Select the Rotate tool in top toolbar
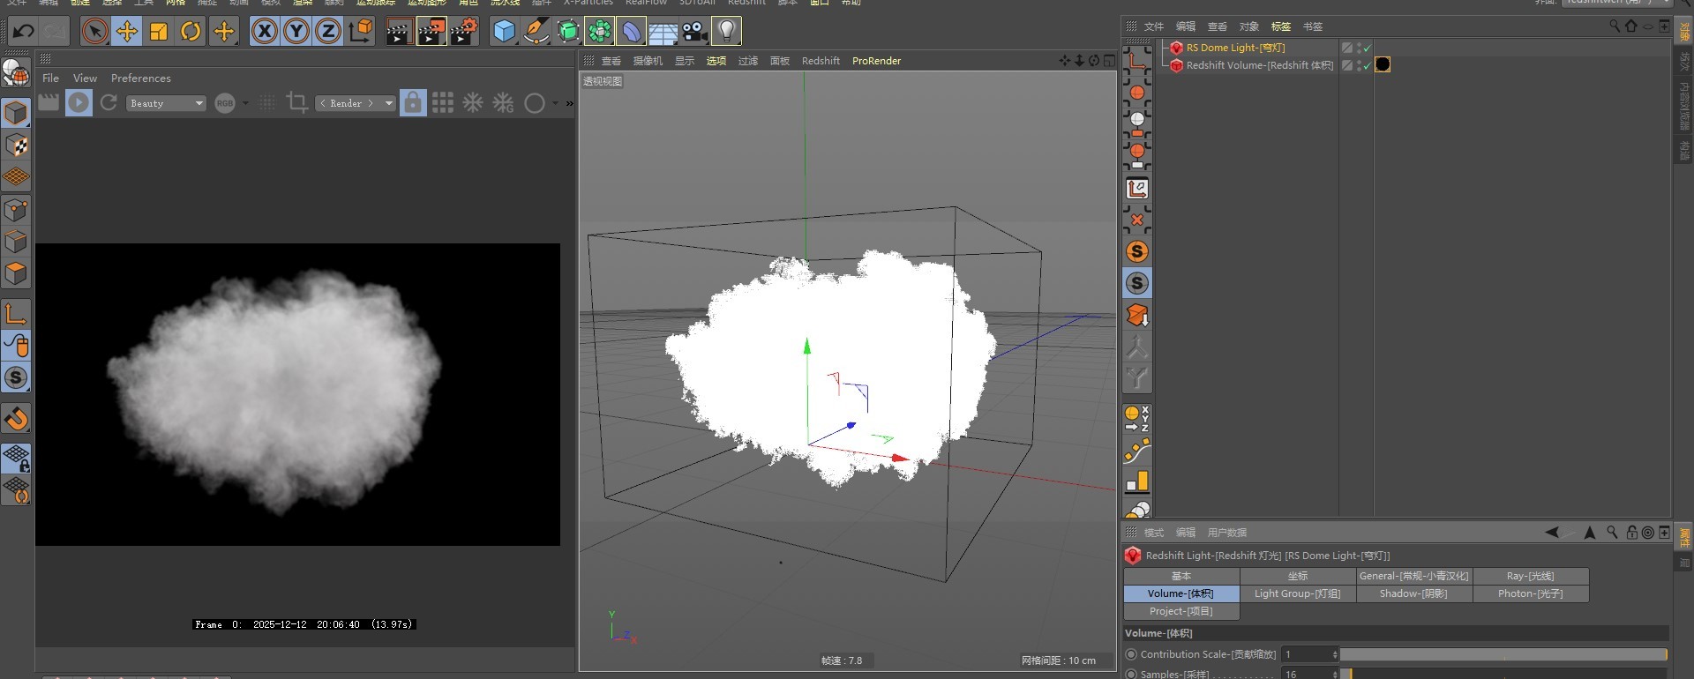 191,32
